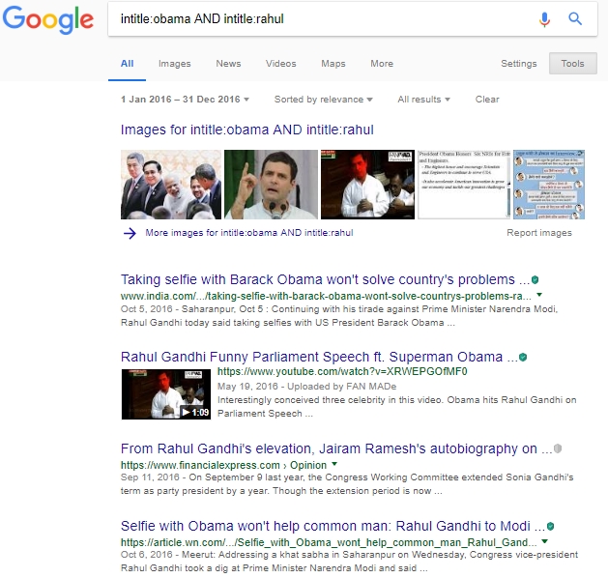The height and width of the screenshot is (578, 608).
Task: Click Report images link
Action: point(539,233)
